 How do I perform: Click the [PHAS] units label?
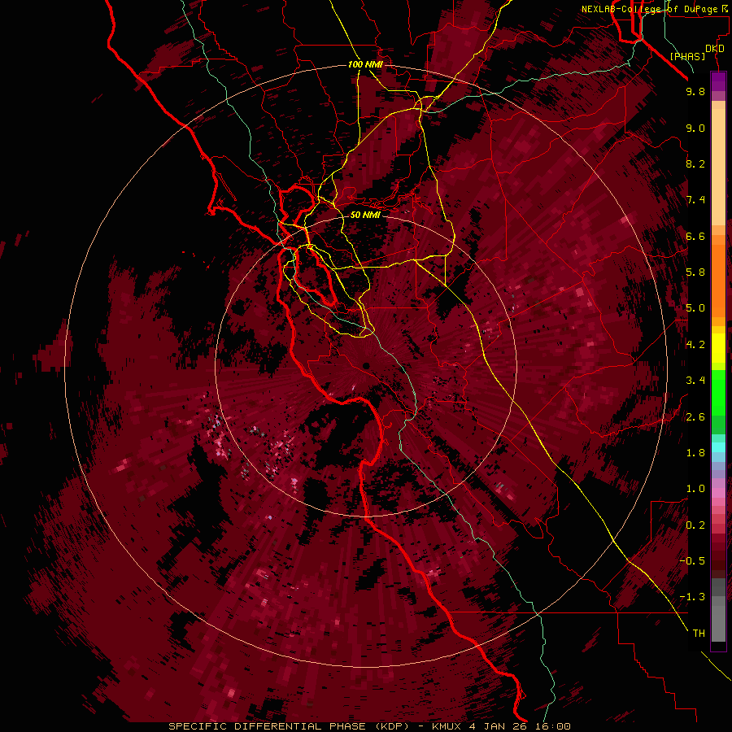[687, 57]
